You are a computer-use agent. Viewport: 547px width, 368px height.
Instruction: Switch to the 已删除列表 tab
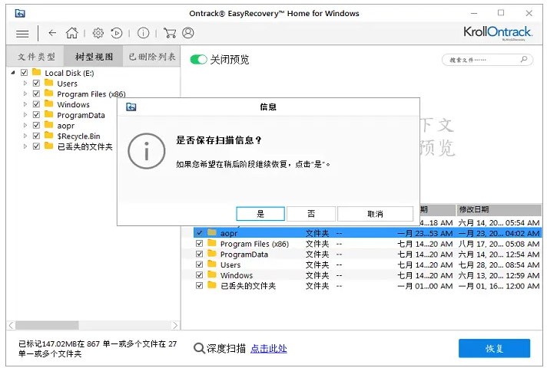pos(152,57)
